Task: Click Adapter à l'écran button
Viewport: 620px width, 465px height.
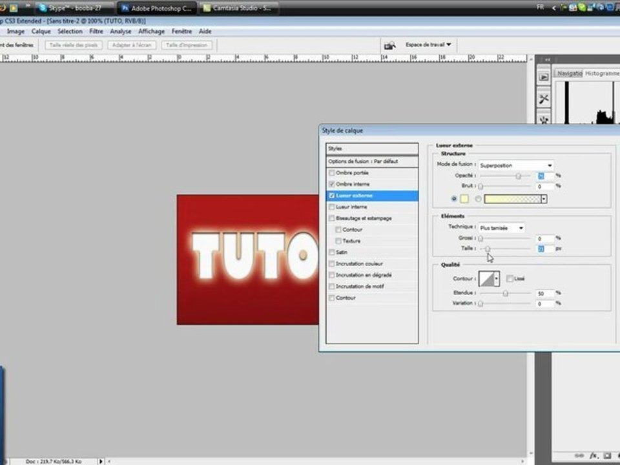Action: [x=132, y=45]
